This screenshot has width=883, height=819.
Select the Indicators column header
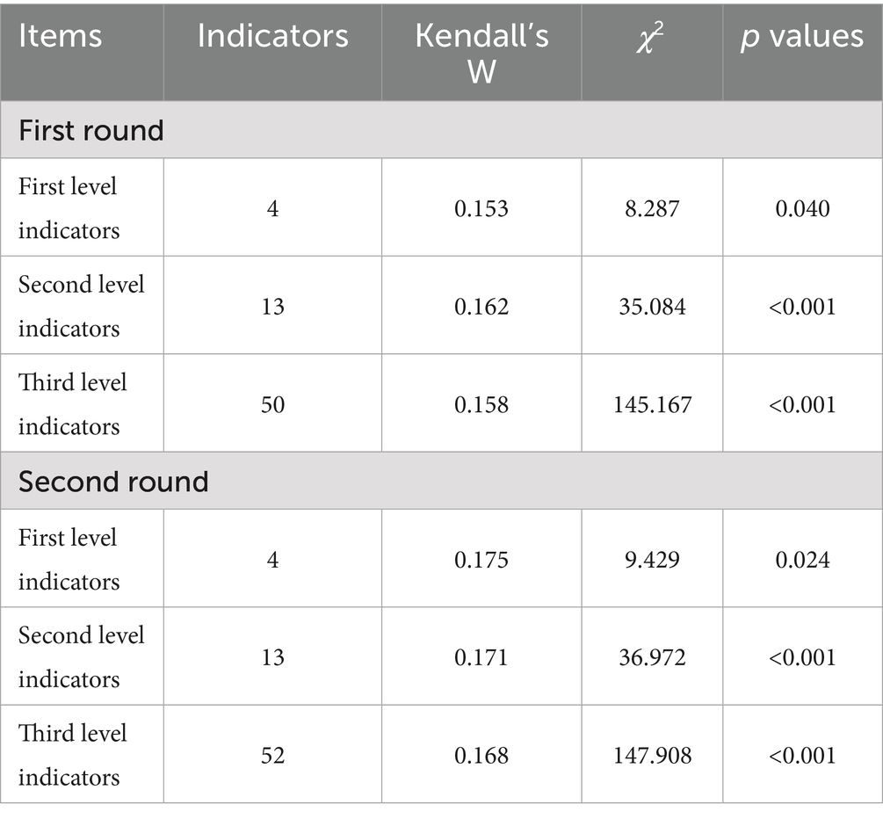[272, 36]
